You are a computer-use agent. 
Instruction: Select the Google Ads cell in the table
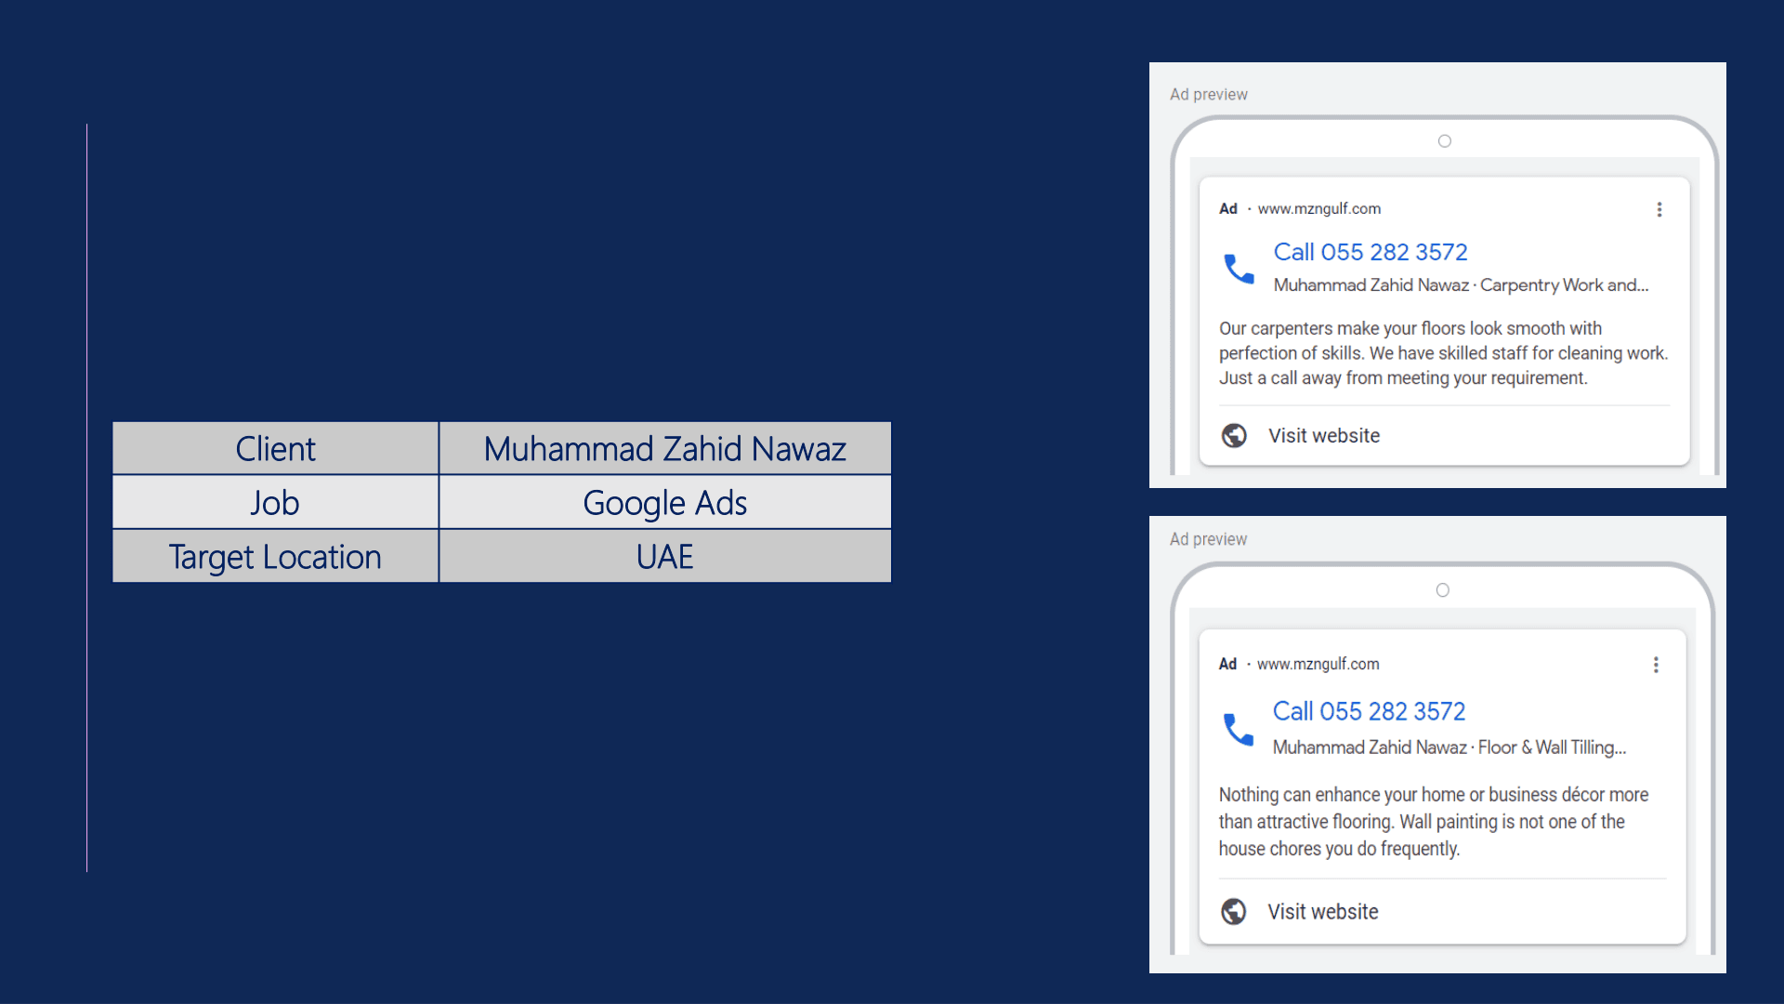[x=664, y=502]
